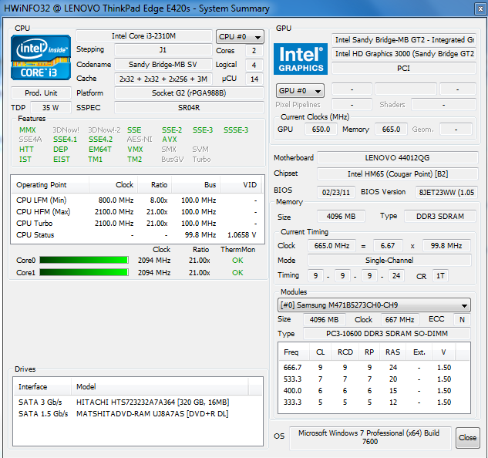Viewport: 488px width, 458px height.
Task: Select the 533.3 frequency timing row
Action: click(374, 379)
